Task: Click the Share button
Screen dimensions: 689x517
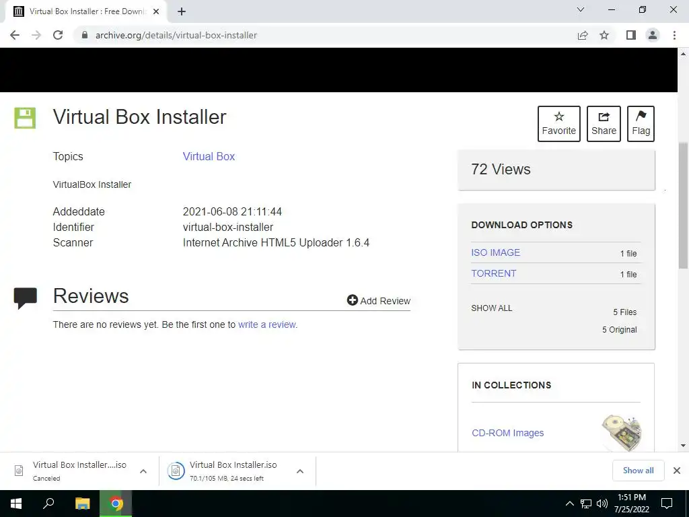Action: click(x=604, y=124)
